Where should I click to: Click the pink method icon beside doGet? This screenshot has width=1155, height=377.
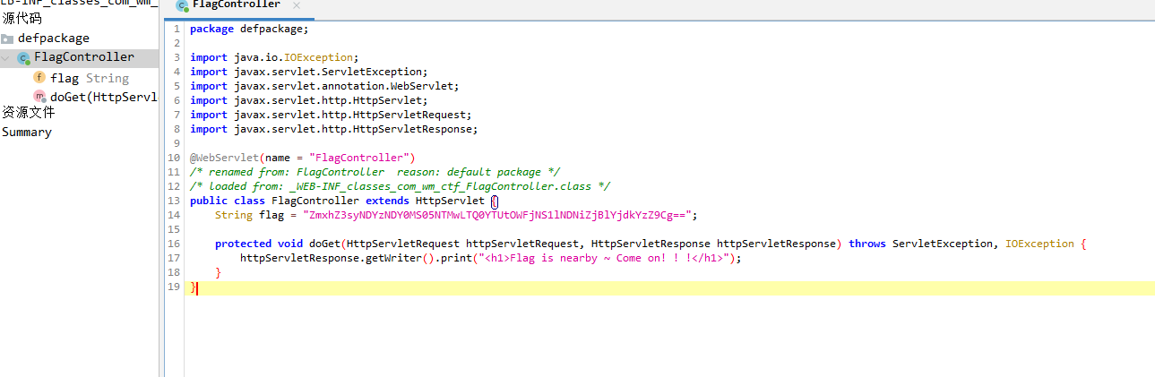[39, 97]
